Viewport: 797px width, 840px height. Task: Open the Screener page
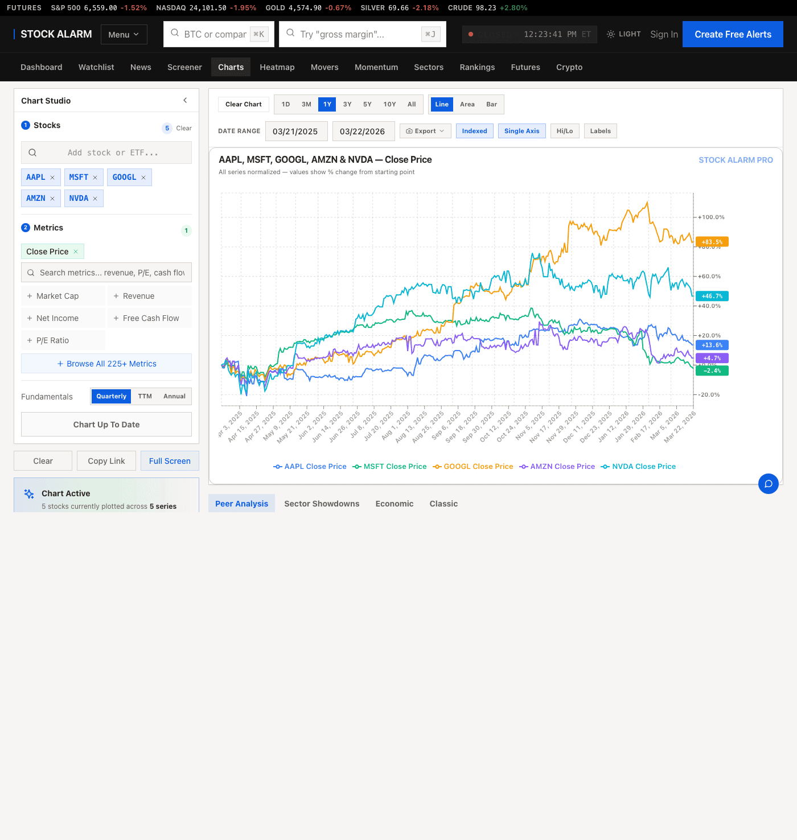184,67
